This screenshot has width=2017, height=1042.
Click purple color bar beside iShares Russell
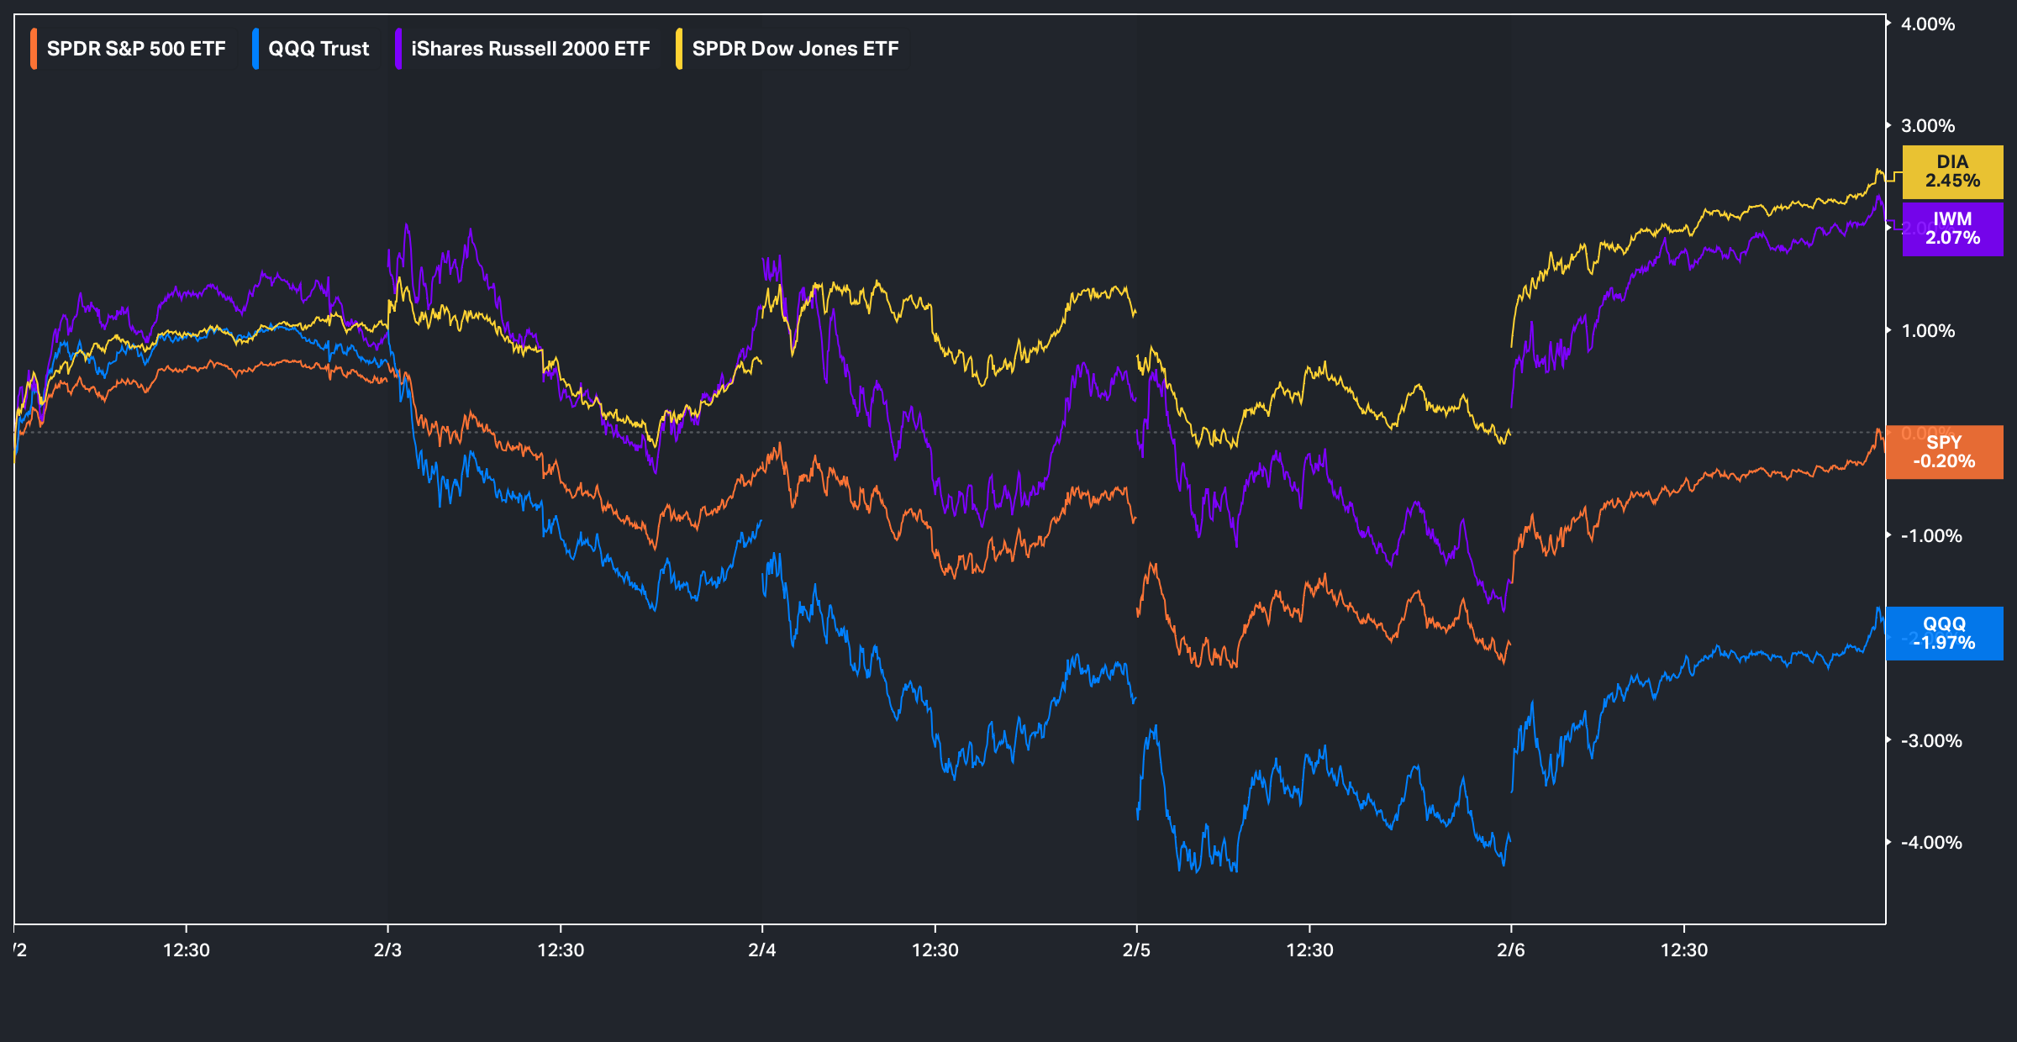pyautogui.click(x=398, y=49)
